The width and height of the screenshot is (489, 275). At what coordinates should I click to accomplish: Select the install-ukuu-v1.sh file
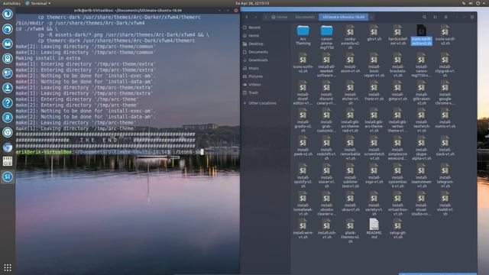tap(350, 202)
